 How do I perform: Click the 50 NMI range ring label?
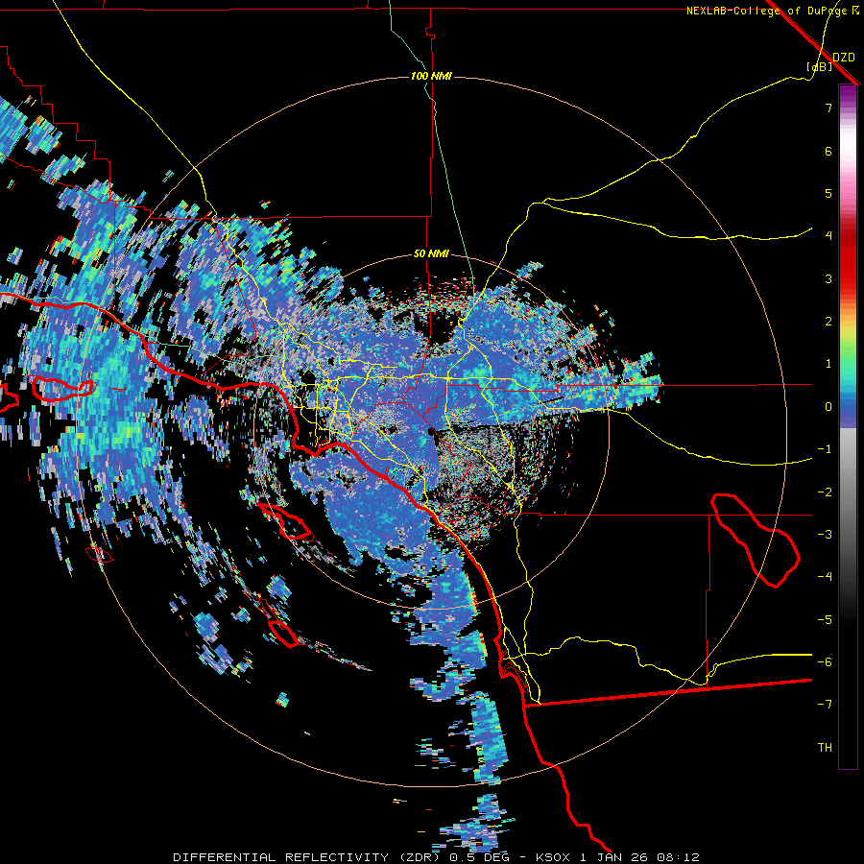[431, 253]
